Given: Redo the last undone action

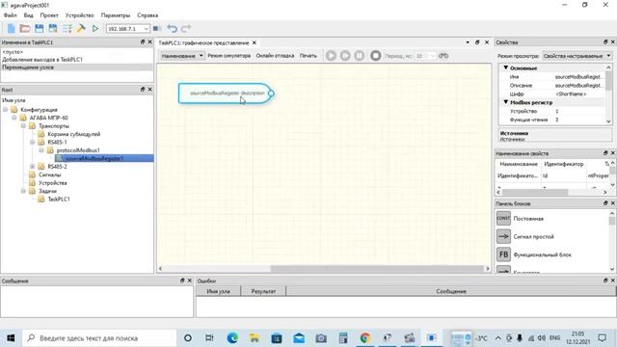Looking at the screenshot, I should coord(186,28).
